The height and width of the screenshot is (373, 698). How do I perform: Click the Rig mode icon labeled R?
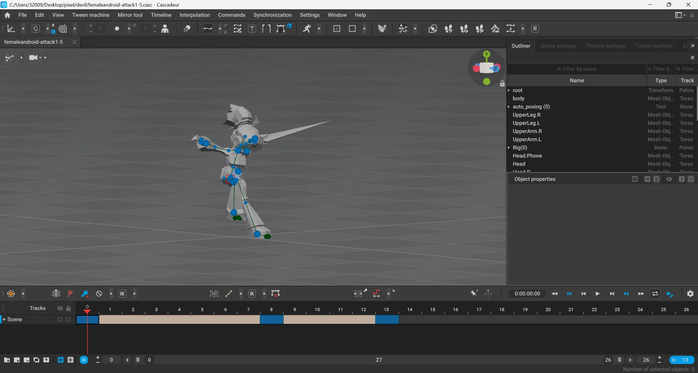[x=535, y=29]
